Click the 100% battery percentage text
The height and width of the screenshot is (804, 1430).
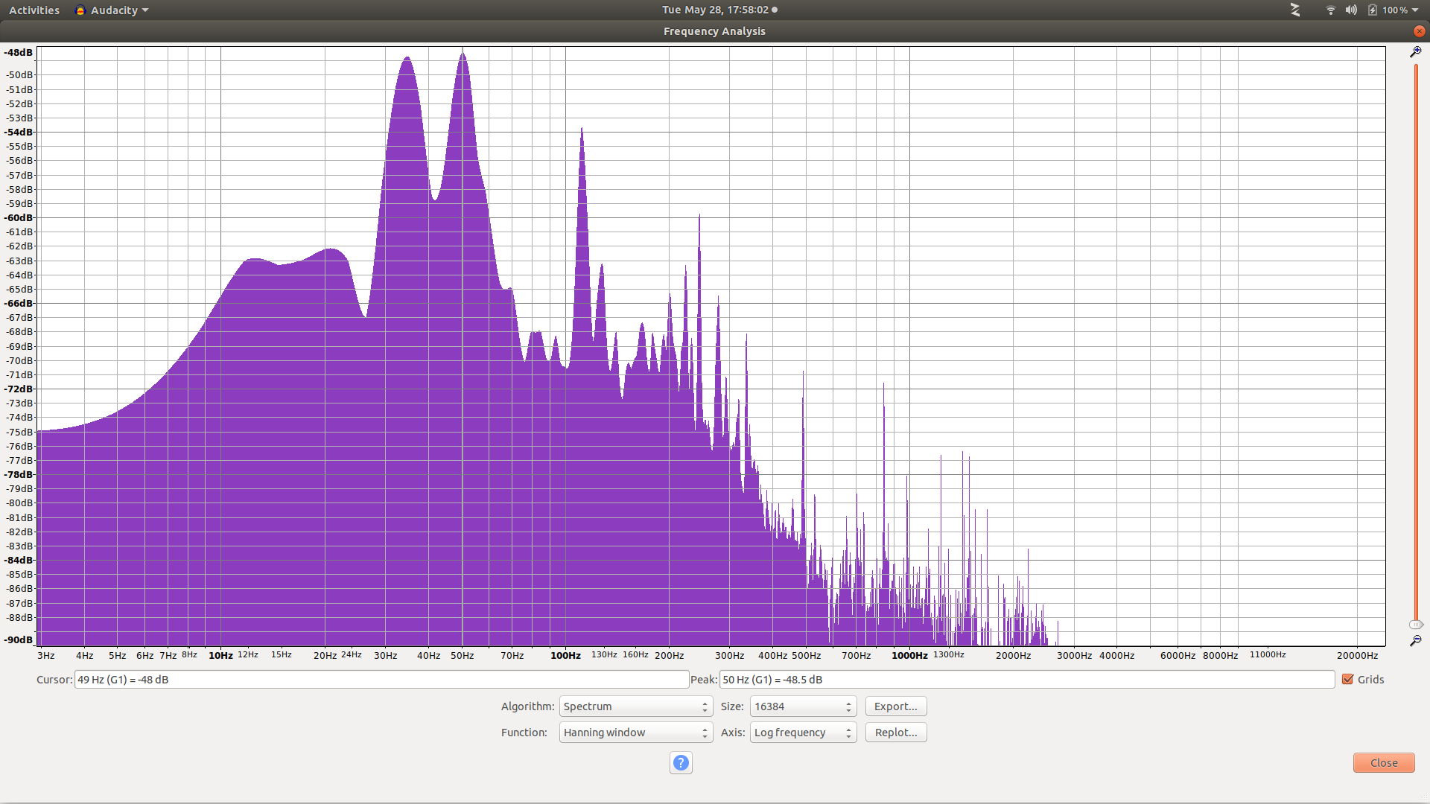[x=1395, y=10]
